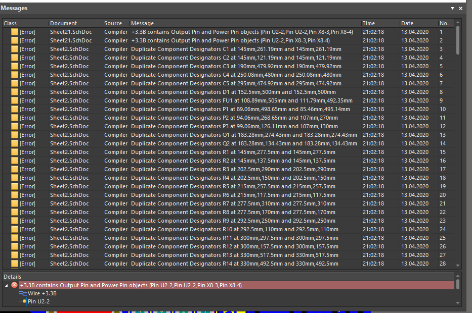Click the 21:02:18 time in row 15
The image size is (472, 313).
(373, 152)
